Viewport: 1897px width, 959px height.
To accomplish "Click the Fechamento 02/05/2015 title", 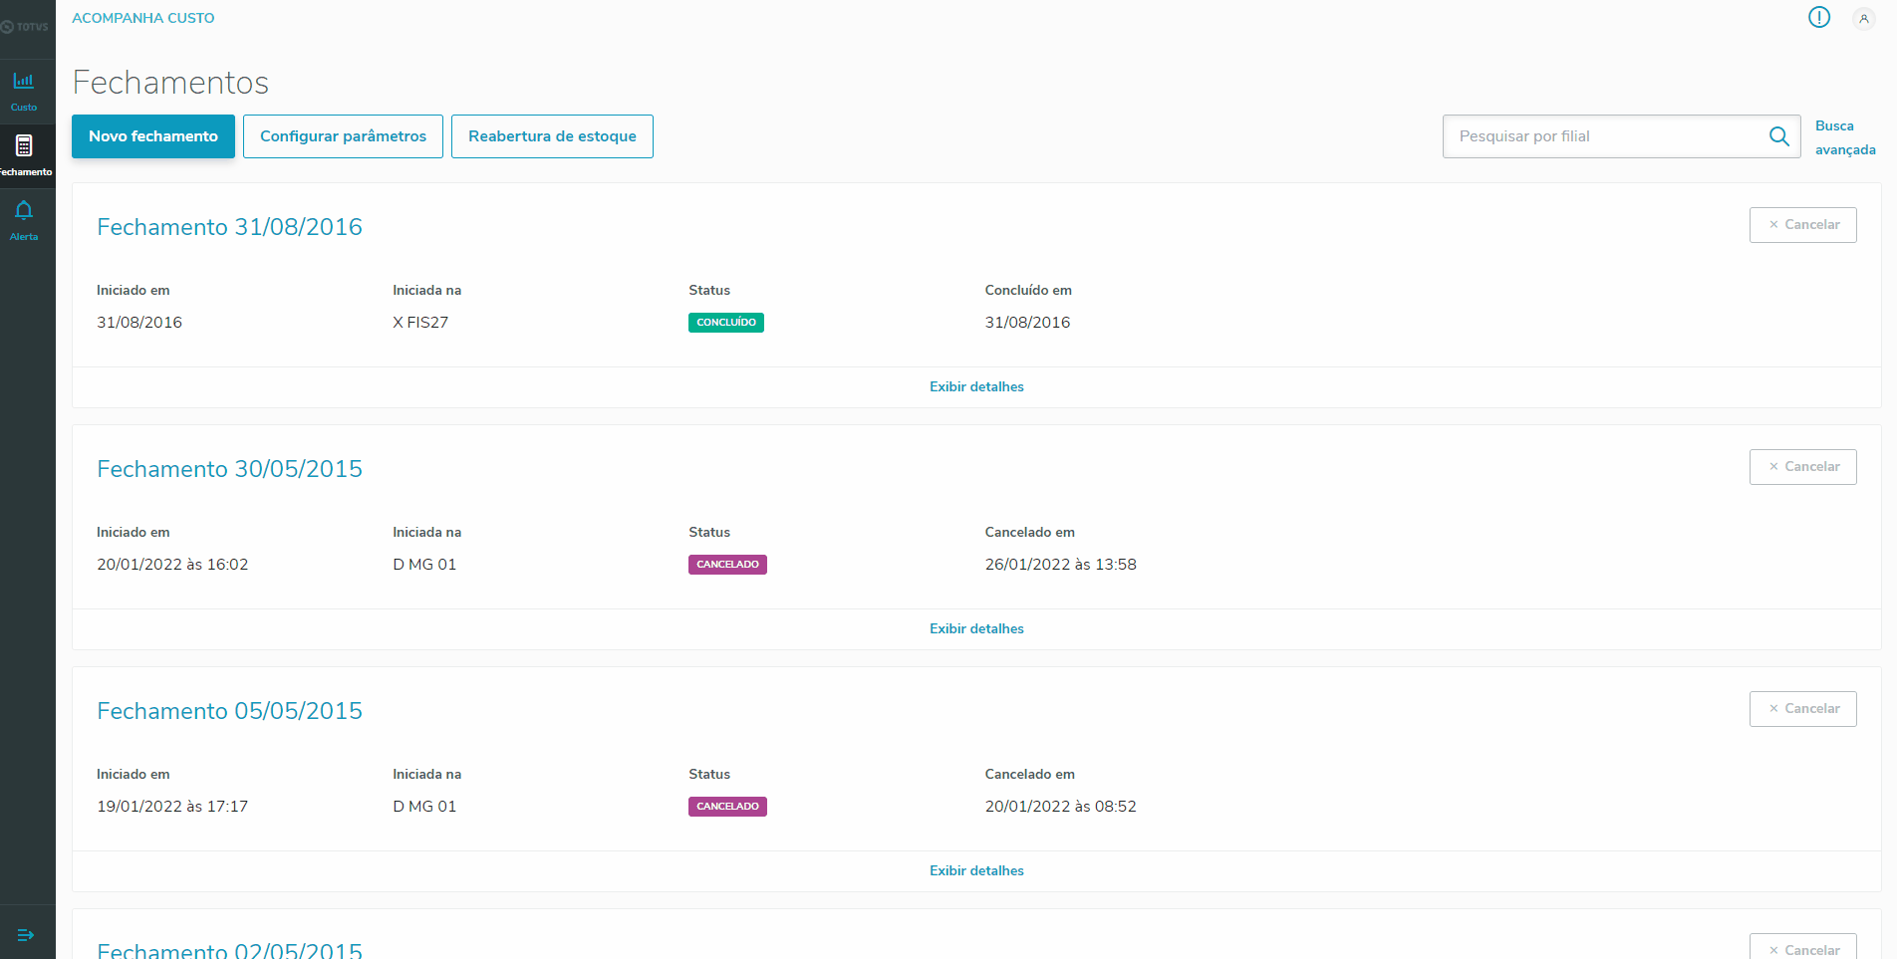I will pos(229,950).
